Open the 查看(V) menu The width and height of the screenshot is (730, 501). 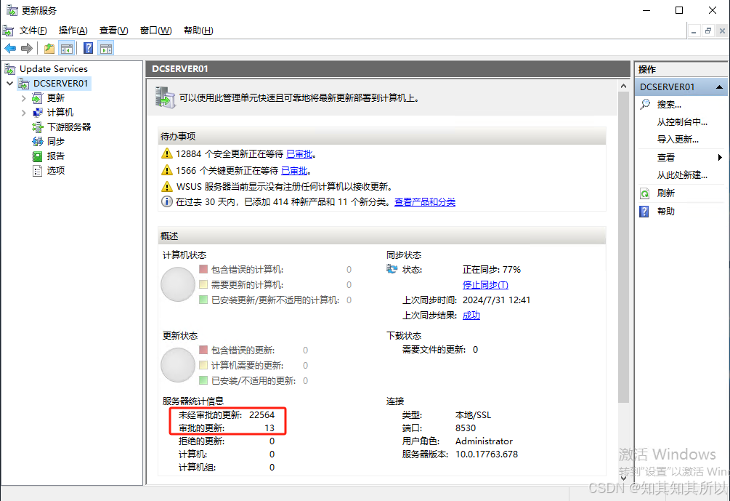[x=113, y=31]
